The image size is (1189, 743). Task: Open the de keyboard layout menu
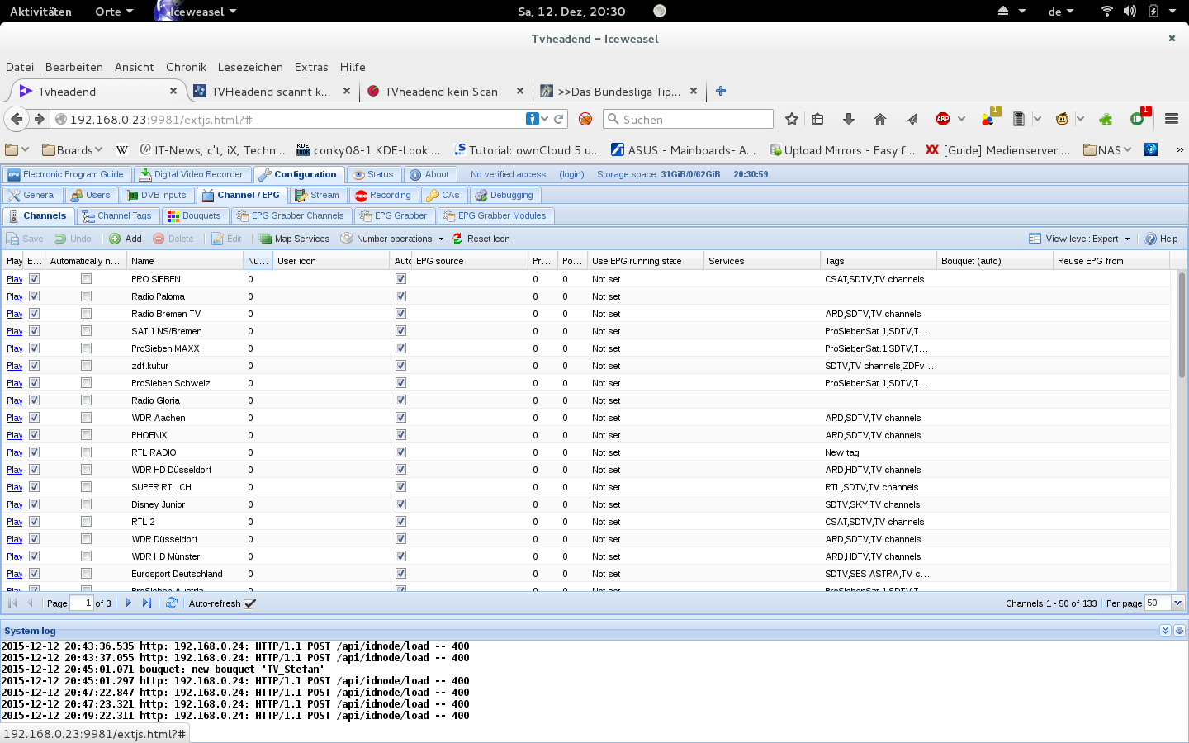(1061, 11)
